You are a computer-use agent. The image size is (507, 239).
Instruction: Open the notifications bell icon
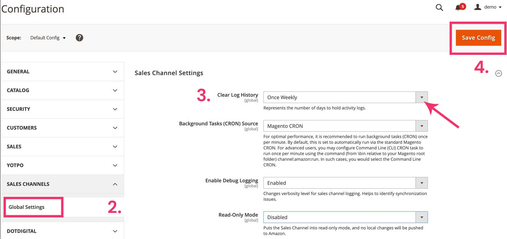coord(458,7)
